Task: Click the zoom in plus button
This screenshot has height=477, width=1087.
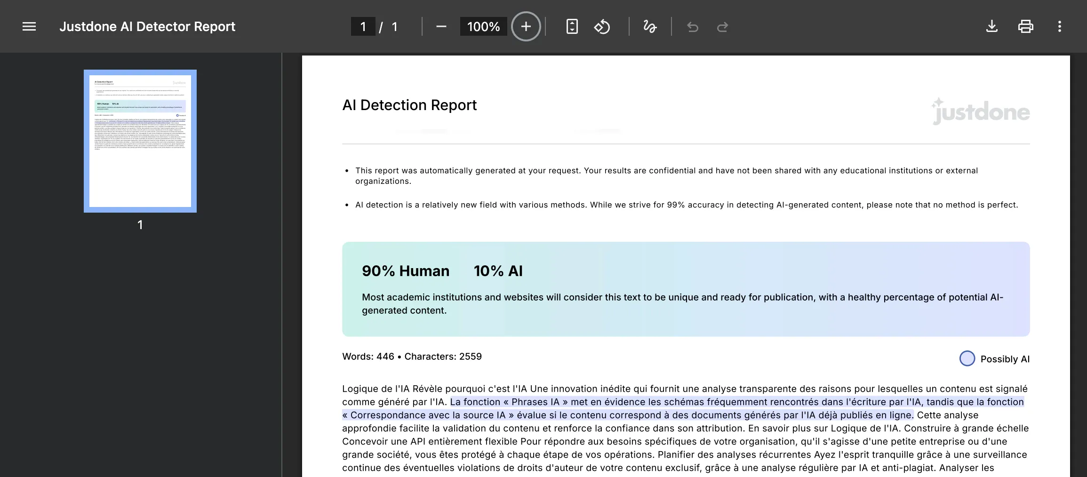Action: [526, 26]
